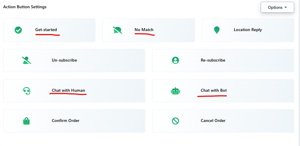Image resolution: width=300 pixels, height=146 pixels.
Task: Click the Chat with Bot robot icon
Action: (x=175, y=91)
